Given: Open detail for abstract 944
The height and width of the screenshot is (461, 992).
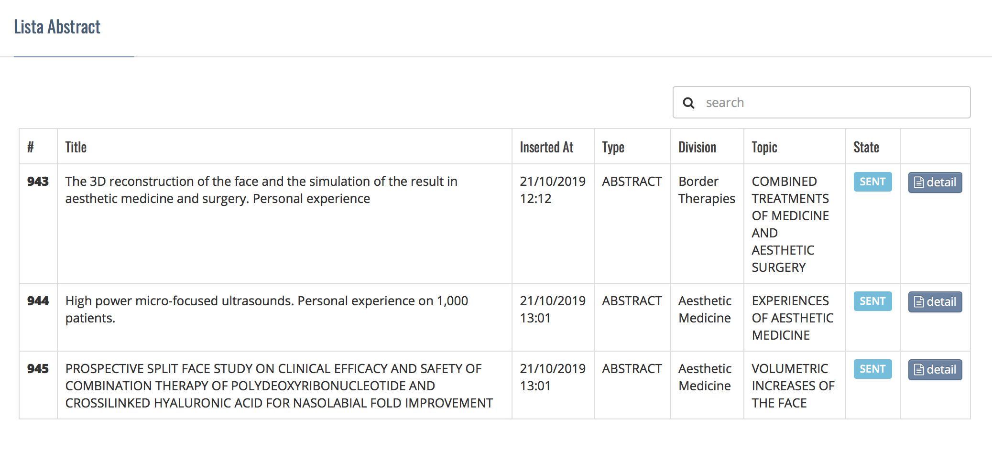Looking at the screenshot, I should coord(935,302).
